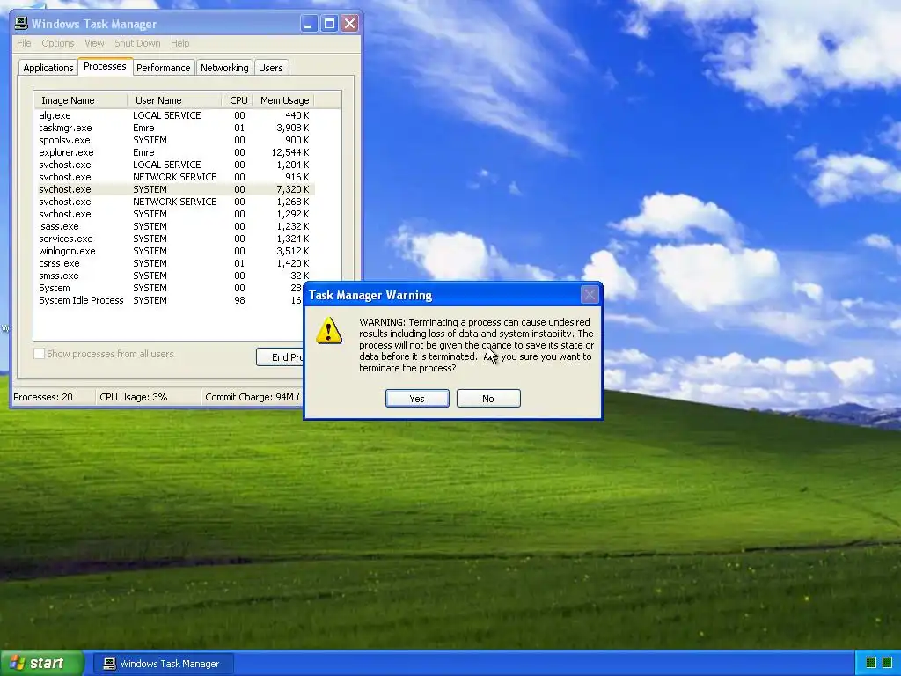Select svchost.exe using 1,204 K
Image resolution: width=901 pixels, height=676 pixels.
[174, 165]
